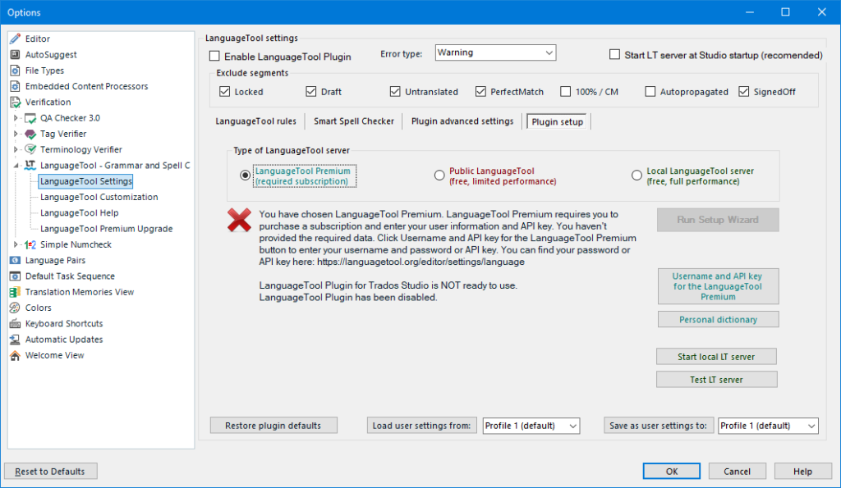
Task: Toggle the Autopropagated checkbox
Action: pyautogui.click(x=650, y=92)
